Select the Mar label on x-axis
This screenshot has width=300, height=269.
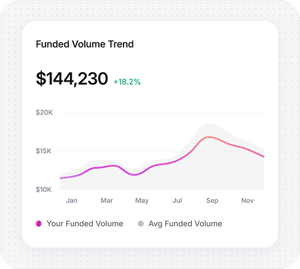(x=107, y=201)
